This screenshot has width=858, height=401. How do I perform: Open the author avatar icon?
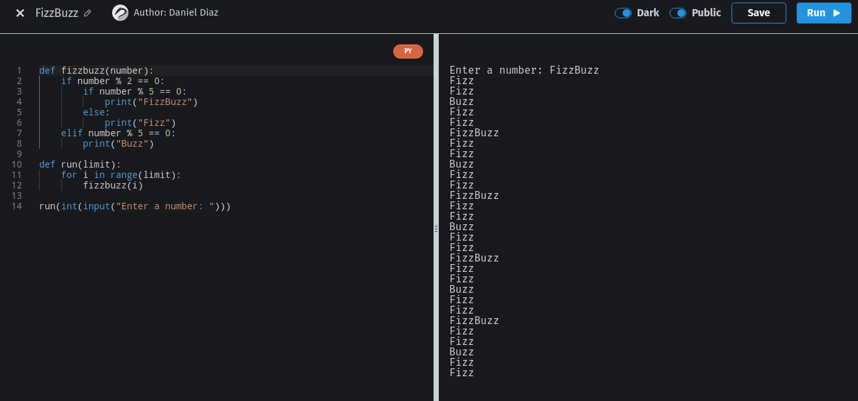(120, 13)
